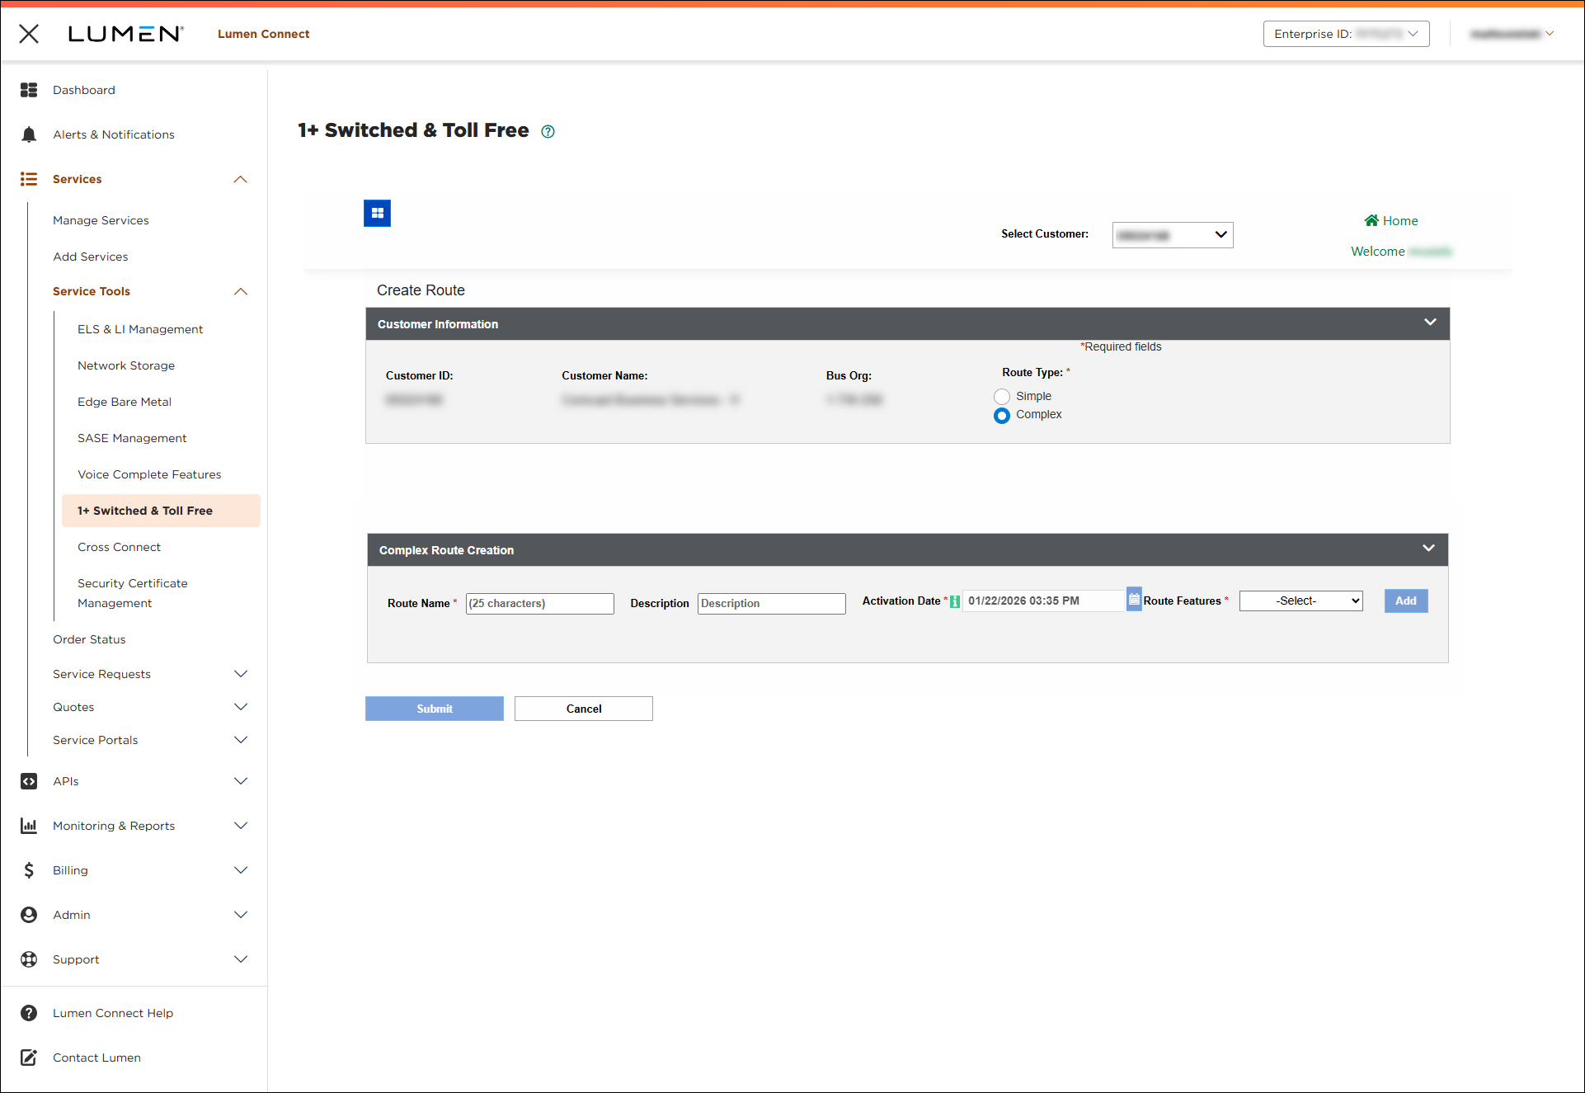Click the Lumen Connect Help question icon
The image size is (1585, 1093).
click(29, 1013)
